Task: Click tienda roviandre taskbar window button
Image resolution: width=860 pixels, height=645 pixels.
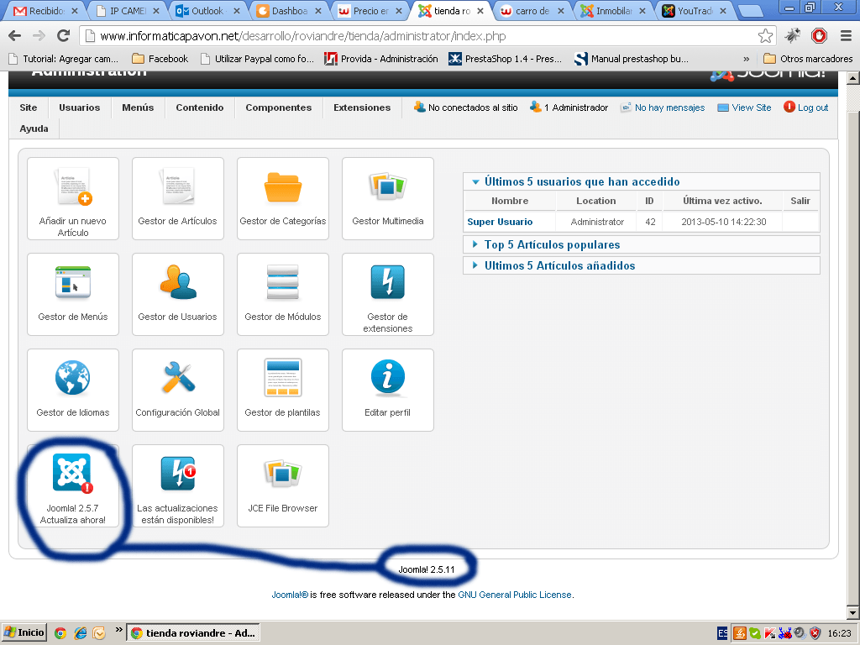Action: pyautogui.click(x=193, y=633)
